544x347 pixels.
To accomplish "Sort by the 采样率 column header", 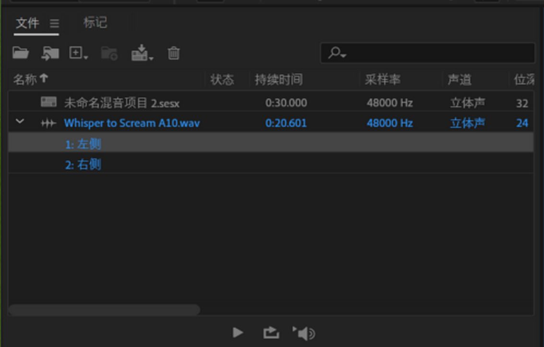I will click(x=382, y=80).
